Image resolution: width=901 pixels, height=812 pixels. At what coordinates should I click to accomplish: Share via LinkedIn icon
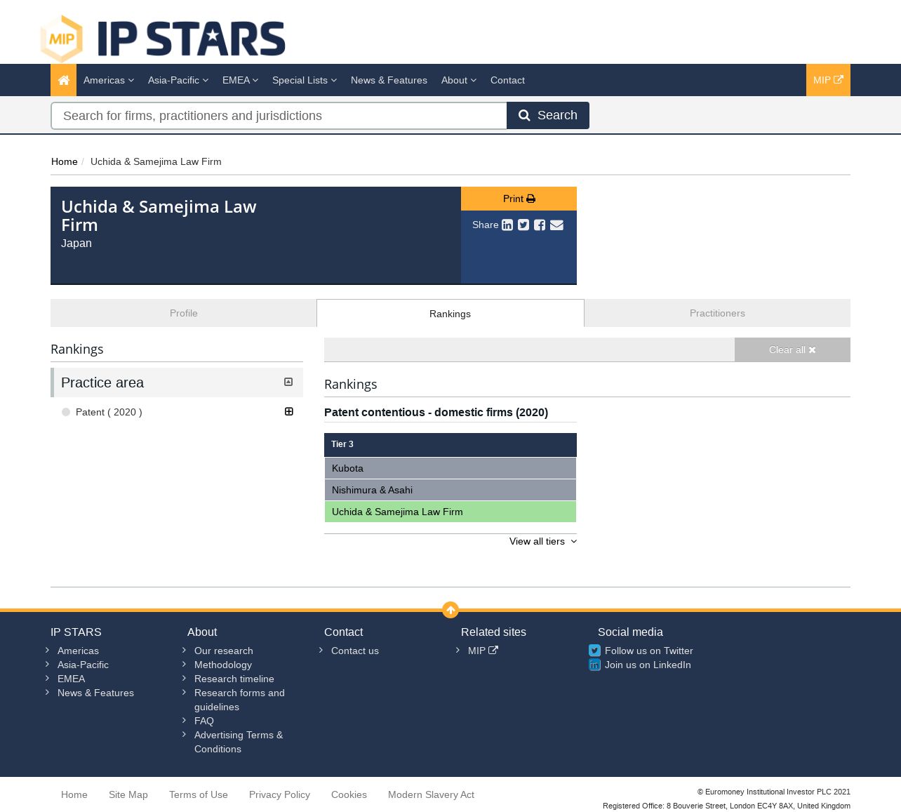(x=507, y=225)
